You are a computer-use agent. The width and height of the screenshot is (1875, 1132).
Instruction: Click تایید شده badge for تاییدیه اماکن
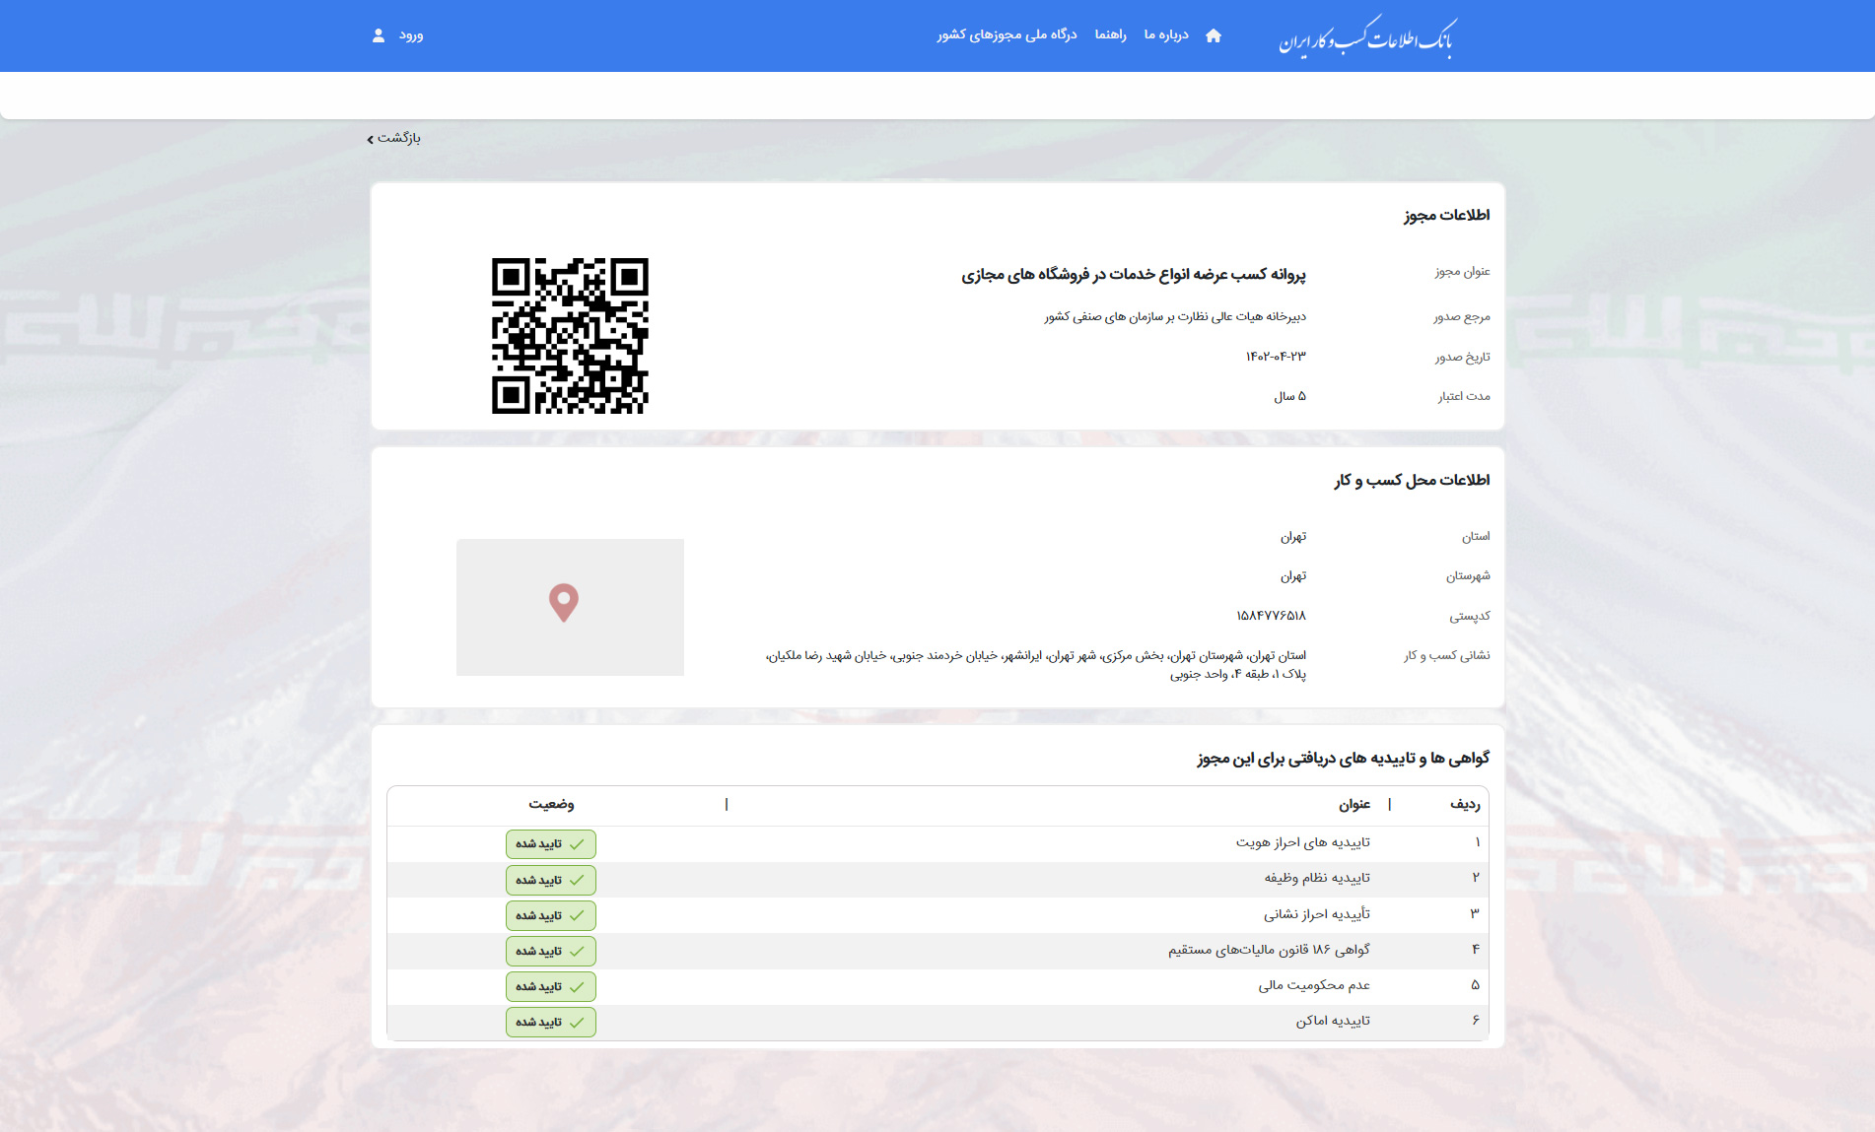551,1022
